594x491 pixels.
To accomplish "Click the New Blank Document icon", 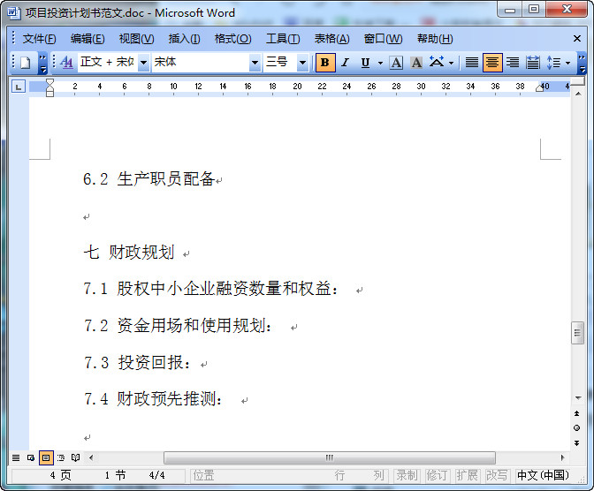I will 26,63.
